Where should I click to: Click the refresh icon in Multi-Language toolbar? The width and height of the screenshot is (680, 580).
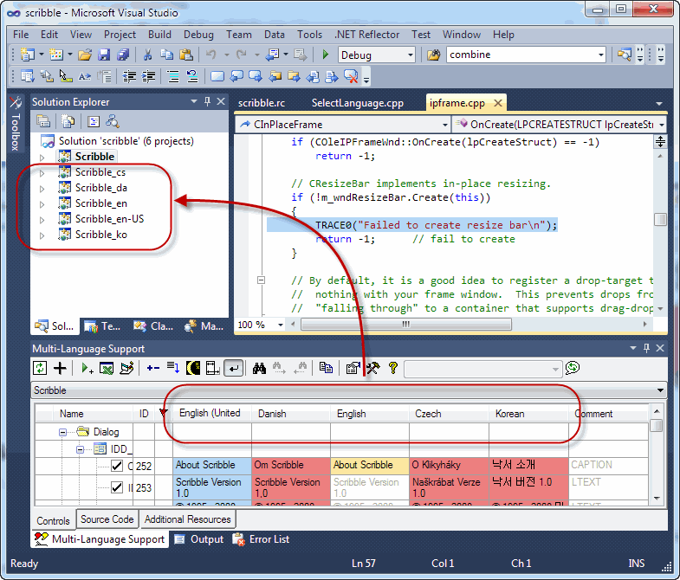coord(40,368)
